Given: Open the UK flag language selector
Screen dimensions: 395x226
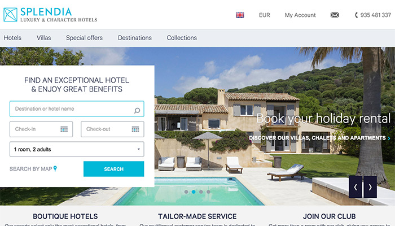Looking at the screenshot, I should 240,15.
